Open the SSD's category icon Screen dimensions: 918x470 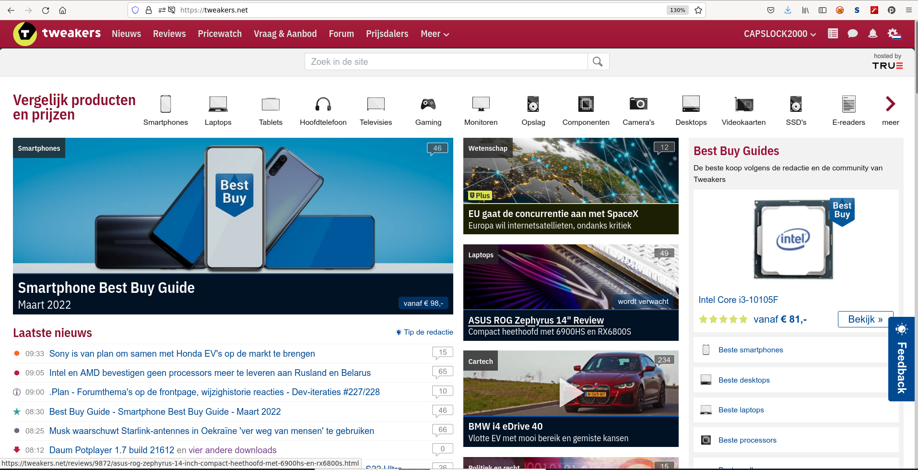click(x=796, y=104)
